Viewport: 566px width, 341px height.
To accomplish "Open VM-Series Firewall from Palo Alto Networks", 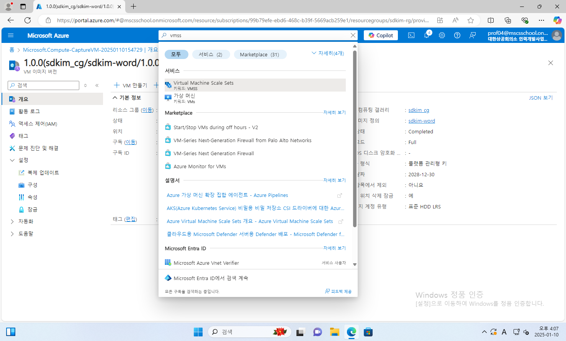I will [x=242, y=140].
